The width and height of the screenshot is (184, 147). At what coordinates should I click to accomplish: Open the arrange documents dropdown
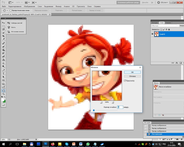tap(27, 2)
